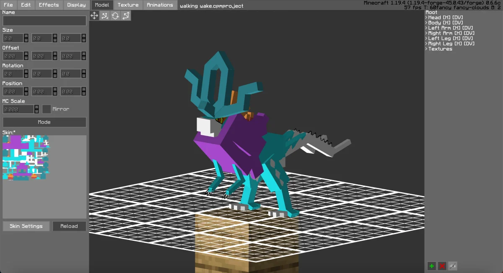Expand the Head node arrow
Viewport: 503px width, 273px height.
click(427, 18)
